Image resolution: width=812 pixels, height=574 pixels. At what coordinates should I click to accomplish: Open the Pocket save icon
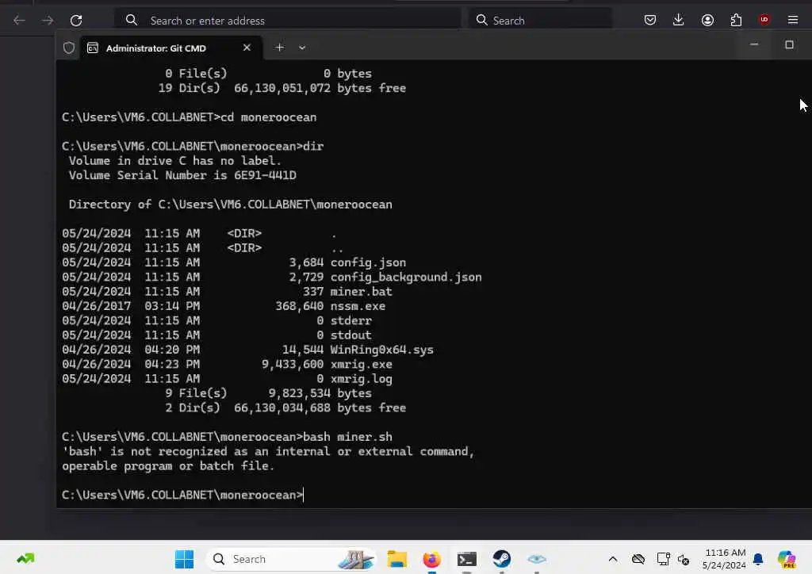click(x=650, y=20)
